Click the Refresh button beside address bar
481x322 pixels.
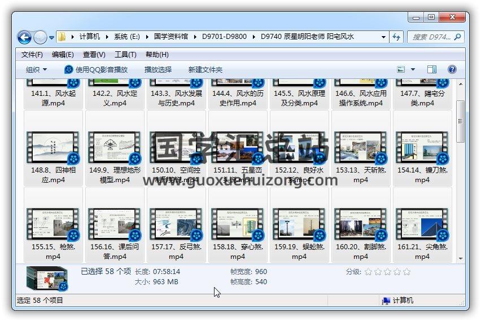[x=397, y=37]
